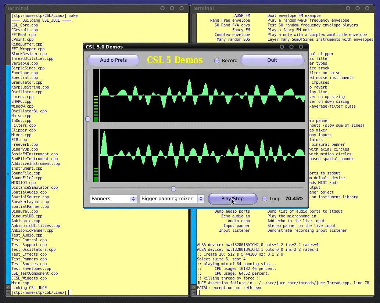Select Freeverb.cpp in build output
The height and width of the screenshot is (303, 380).
[25, 145]
